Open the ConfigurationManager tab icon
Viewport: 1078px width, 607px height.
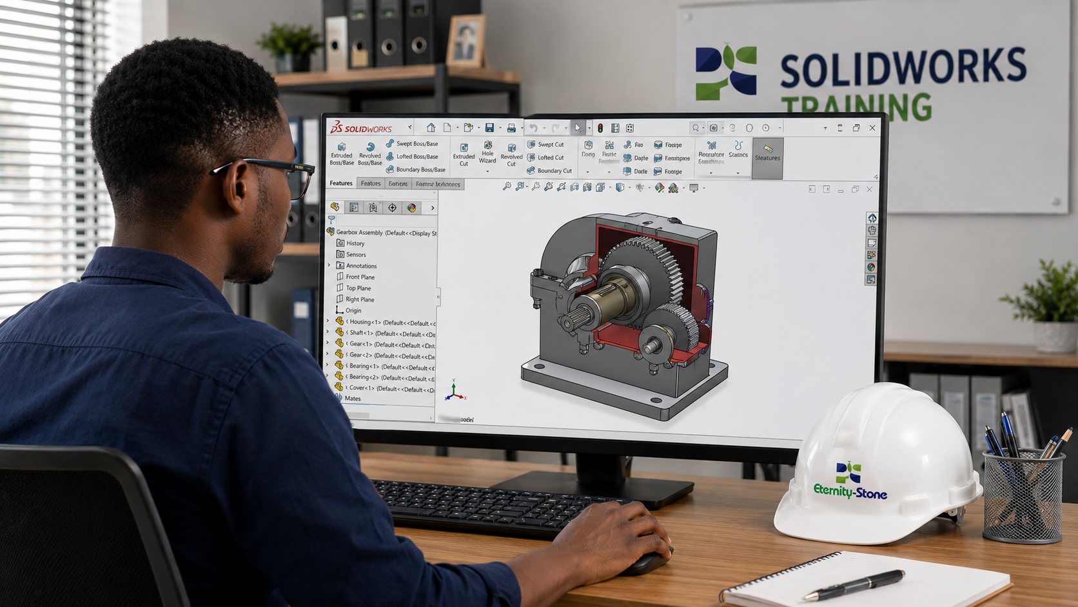(x=373, y=207)
